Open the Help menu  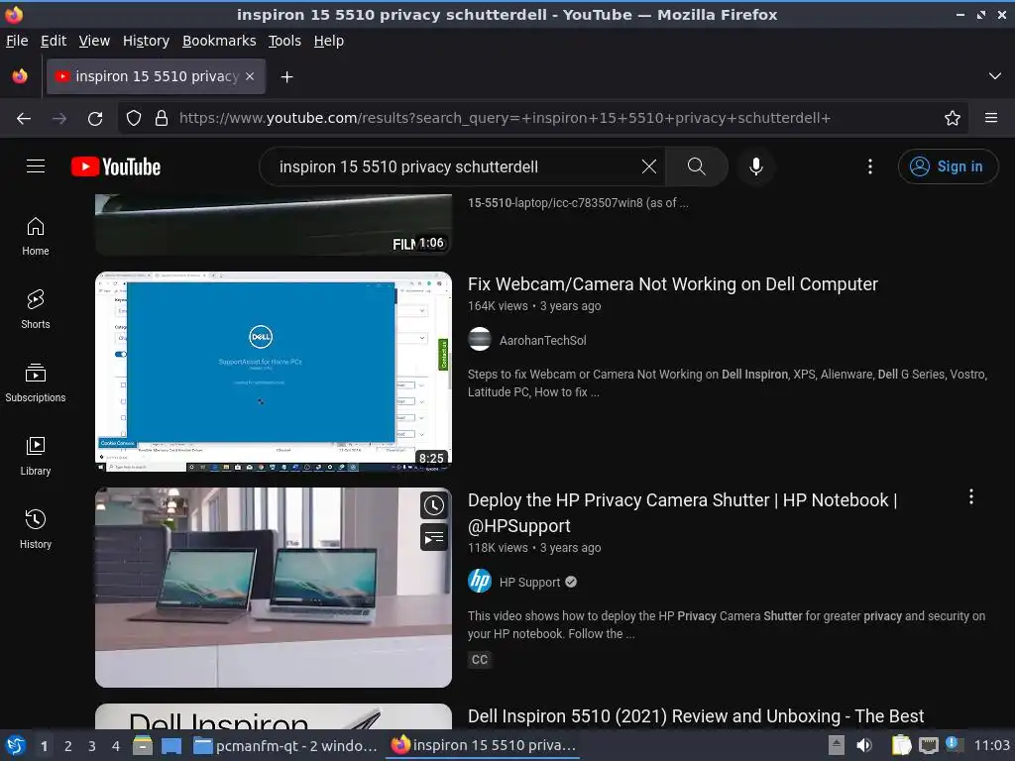click(x=329, y=41)
